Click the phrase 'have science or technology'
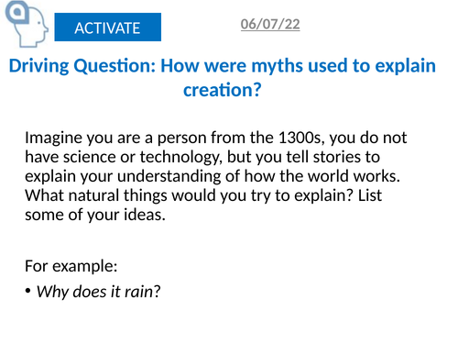 (x=122, y=157)
